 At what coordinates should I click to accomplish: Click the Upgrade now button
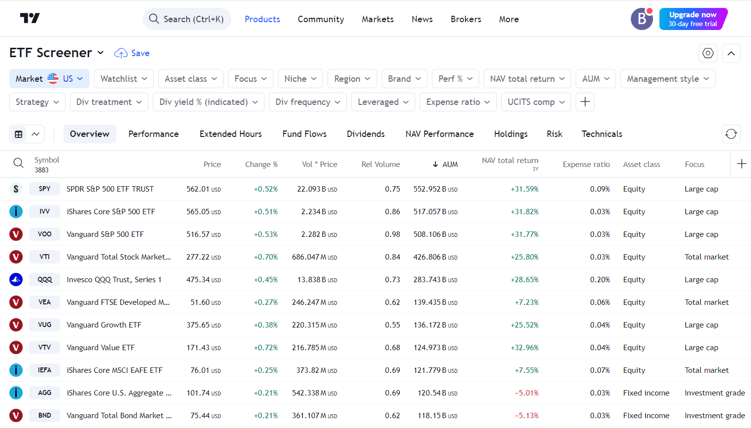tap(693, 19)
